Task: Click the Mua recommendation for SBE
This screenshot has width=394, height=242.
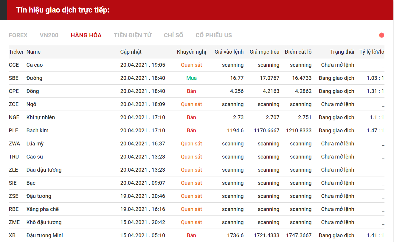Action: (x=191, y=78)
